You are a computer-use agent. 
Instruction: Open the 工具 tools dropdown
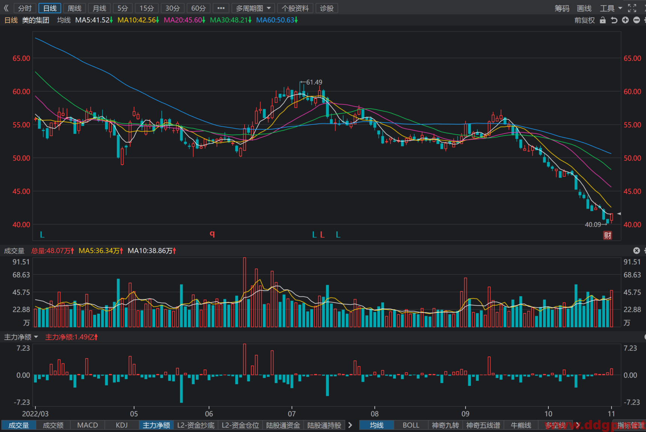click(x=611, y=8)
